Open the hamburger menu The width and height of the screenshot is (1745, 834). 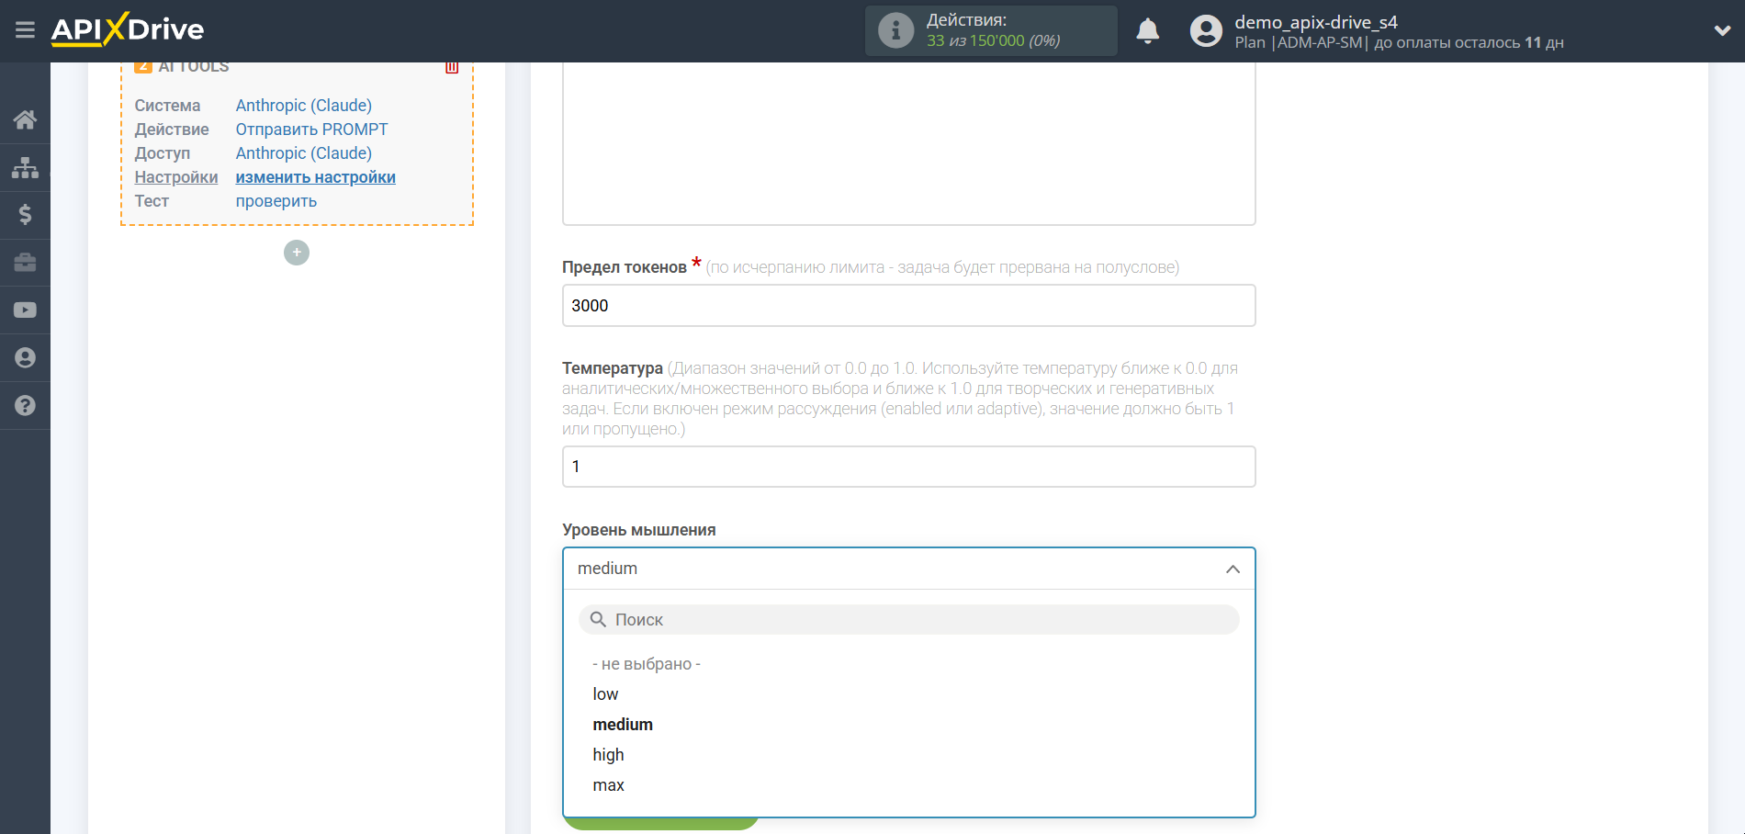pyautogui.click(x=25, y=30)
